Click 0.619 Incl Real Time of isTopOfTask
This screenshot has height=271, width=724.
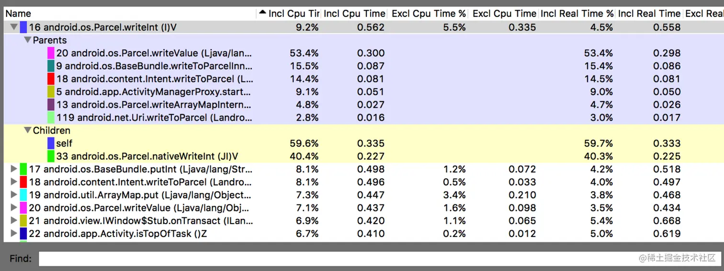click(x=667, y=234)
